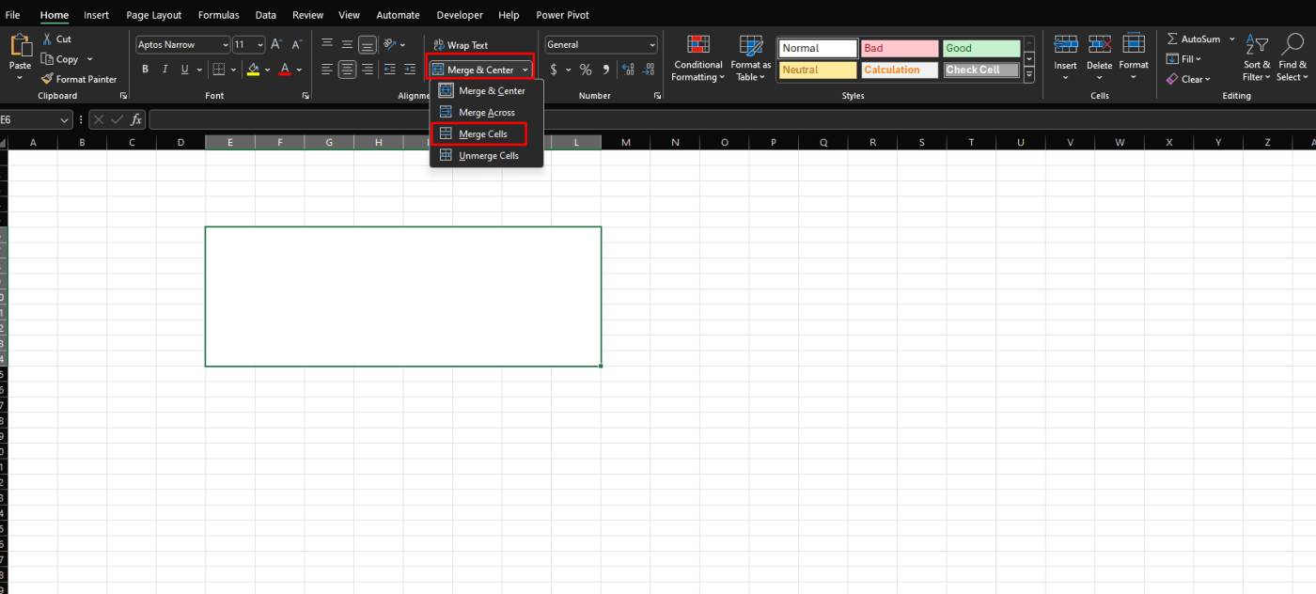Expand the AutoSum dropdown arrow
The image size is (1316, 594).
pos(1231,39)
